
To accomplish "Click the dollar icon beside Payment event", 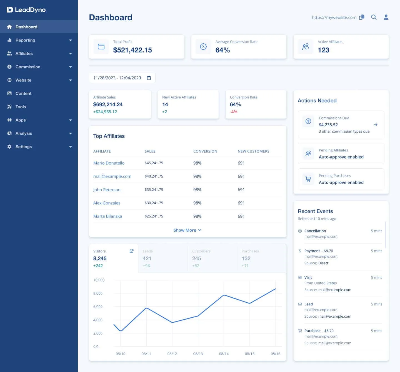I will 300,251.
